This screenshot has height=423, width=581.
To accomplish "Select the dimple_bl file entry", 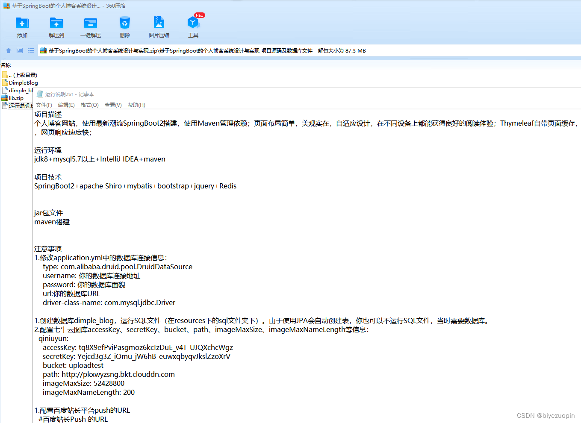I will 17,90.
